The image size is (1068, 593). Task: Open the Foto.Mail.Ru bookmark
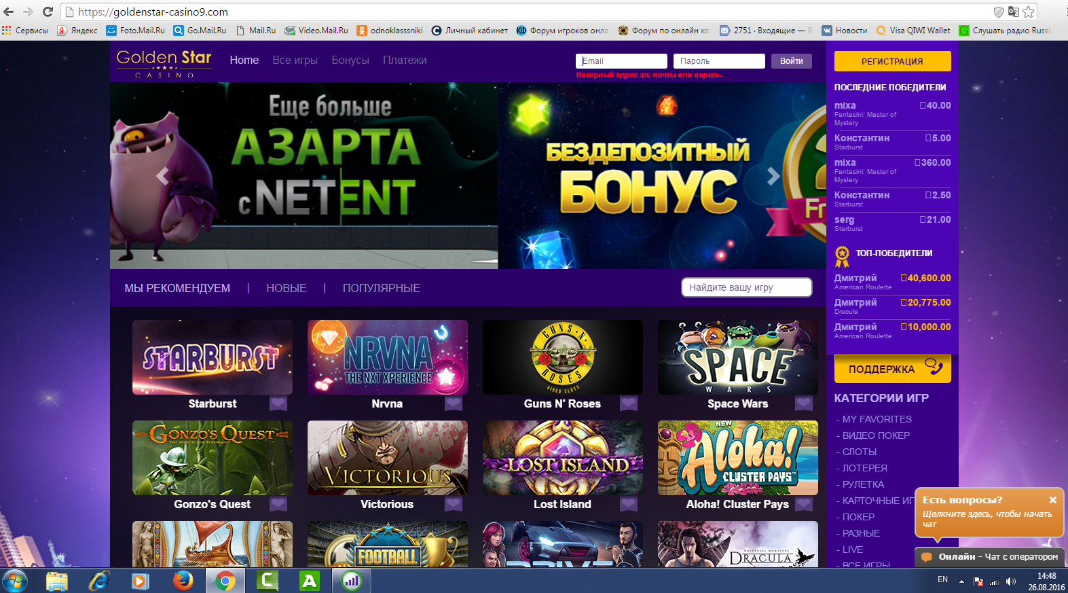pyautogui.click(x=135, y=31)
